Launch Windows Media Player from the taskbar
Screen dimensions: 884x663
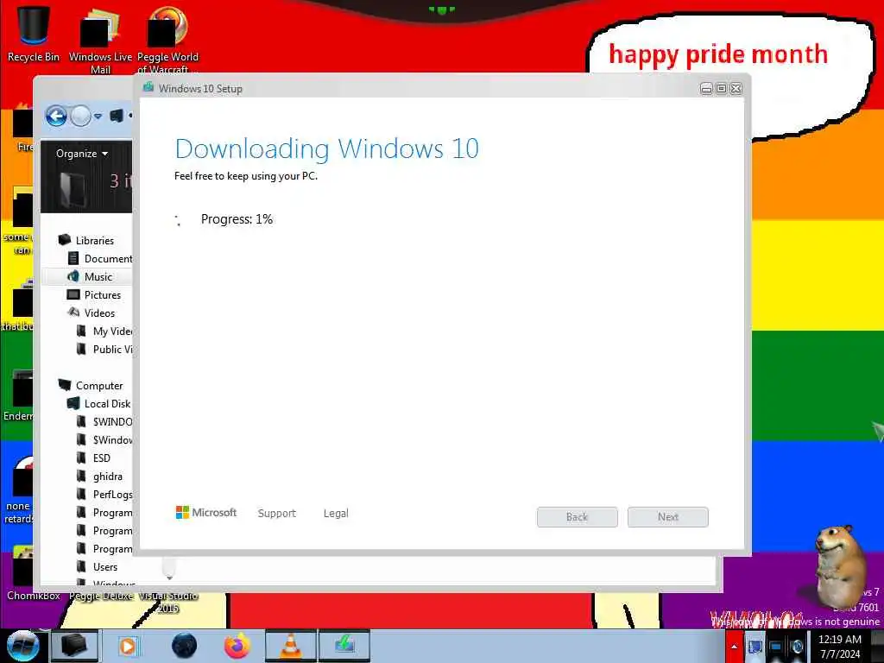pyautogui.click(x=128, y=646)
